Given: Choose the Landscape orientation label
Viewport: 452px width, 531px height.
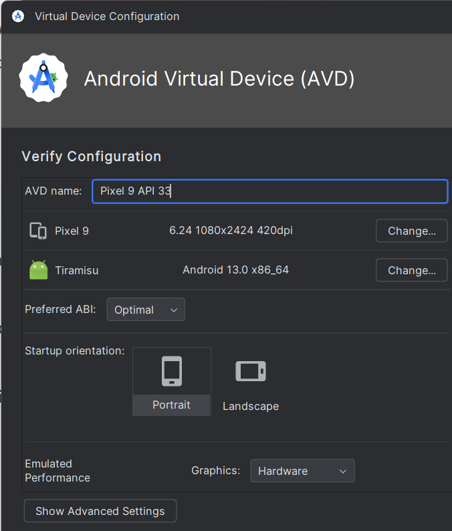Looking at the screenshot, I should tap(251, 406).
